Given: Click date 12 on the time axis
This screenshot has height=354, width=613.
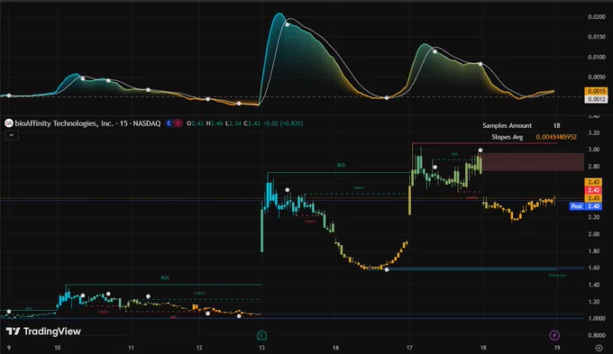Looking at the screenshot, I should [199, 348].
